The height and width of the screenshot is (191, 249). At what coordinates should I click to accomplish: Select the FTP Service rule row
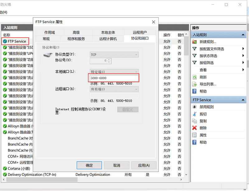pos(17,41)
